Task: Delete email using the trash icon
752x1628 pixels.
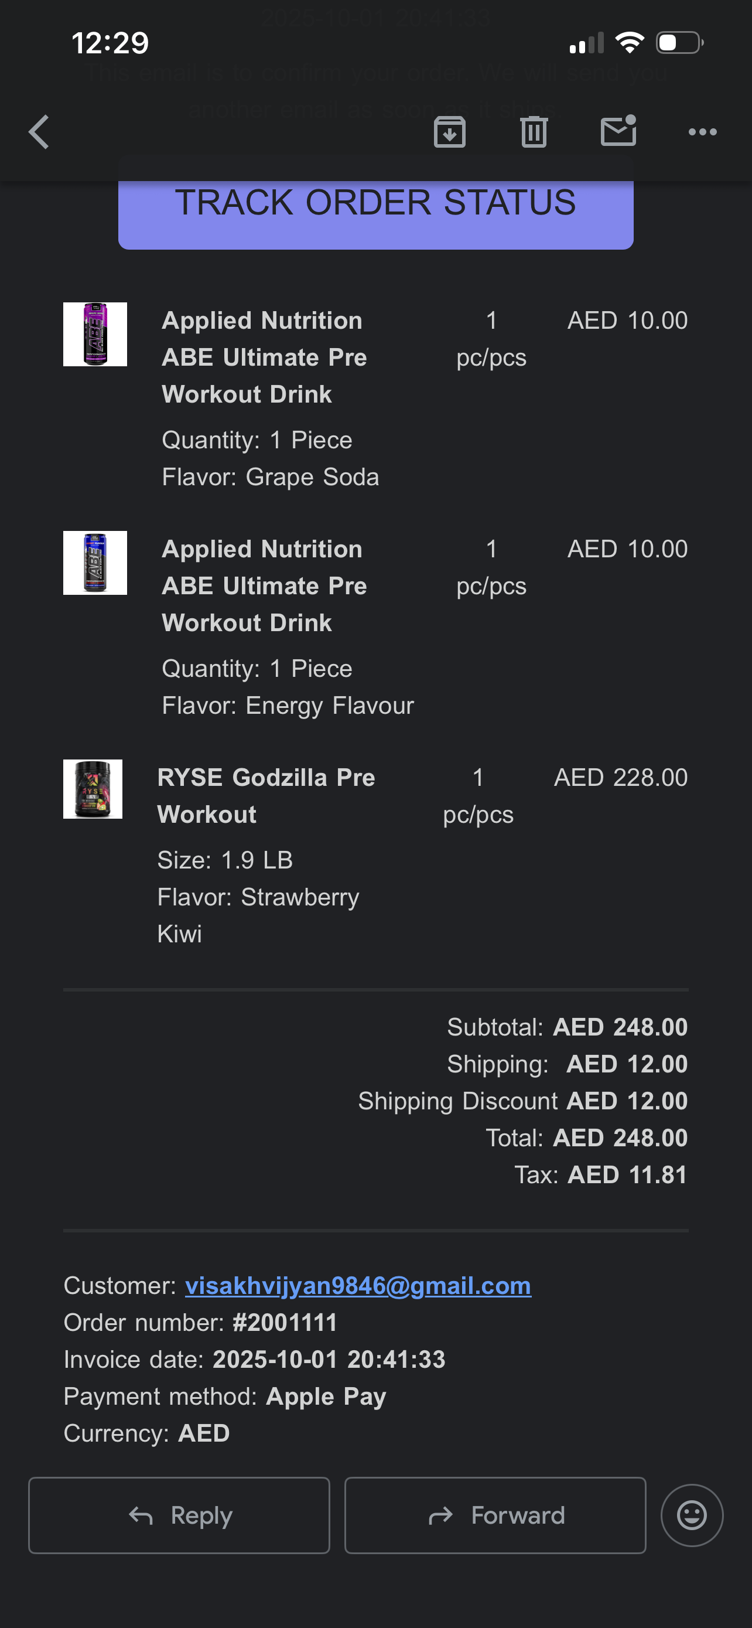Action: coord(534,132)
